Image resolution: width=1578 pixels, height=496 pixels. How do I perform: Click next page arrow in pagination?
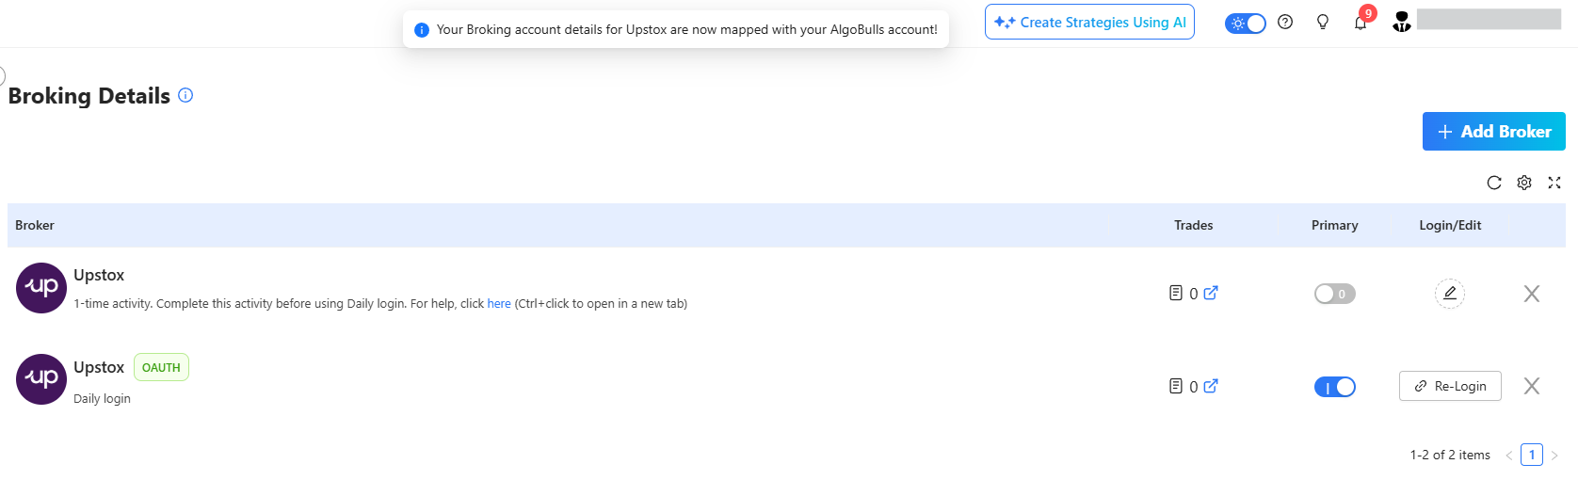click(x=1554, y=456)
